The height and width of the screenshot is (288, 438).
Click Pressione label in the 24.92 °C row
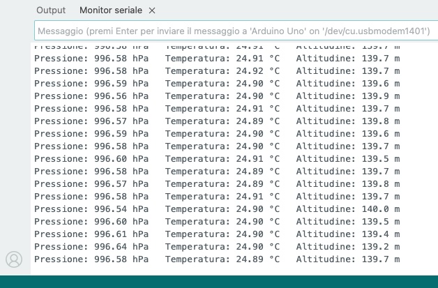(61, 70)
